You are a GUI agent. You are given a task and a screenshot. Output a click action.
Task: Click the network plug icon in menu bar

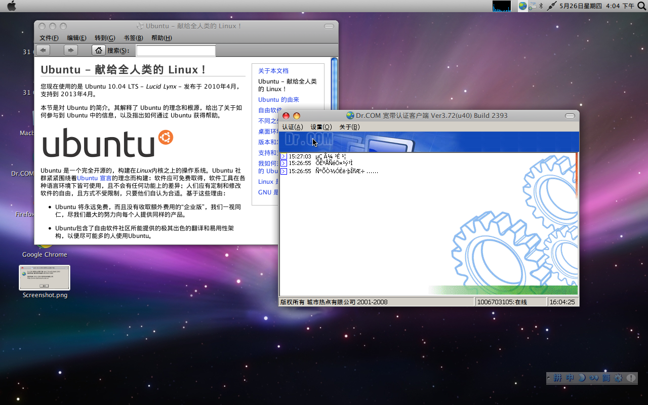point(552,6)
